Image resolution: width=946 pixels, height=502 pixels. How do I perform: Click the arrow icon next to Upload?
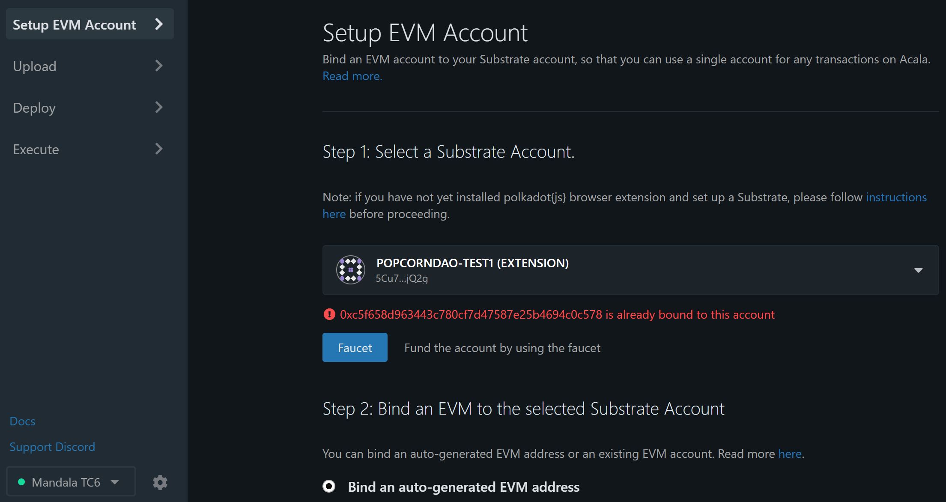coord(159,66)
